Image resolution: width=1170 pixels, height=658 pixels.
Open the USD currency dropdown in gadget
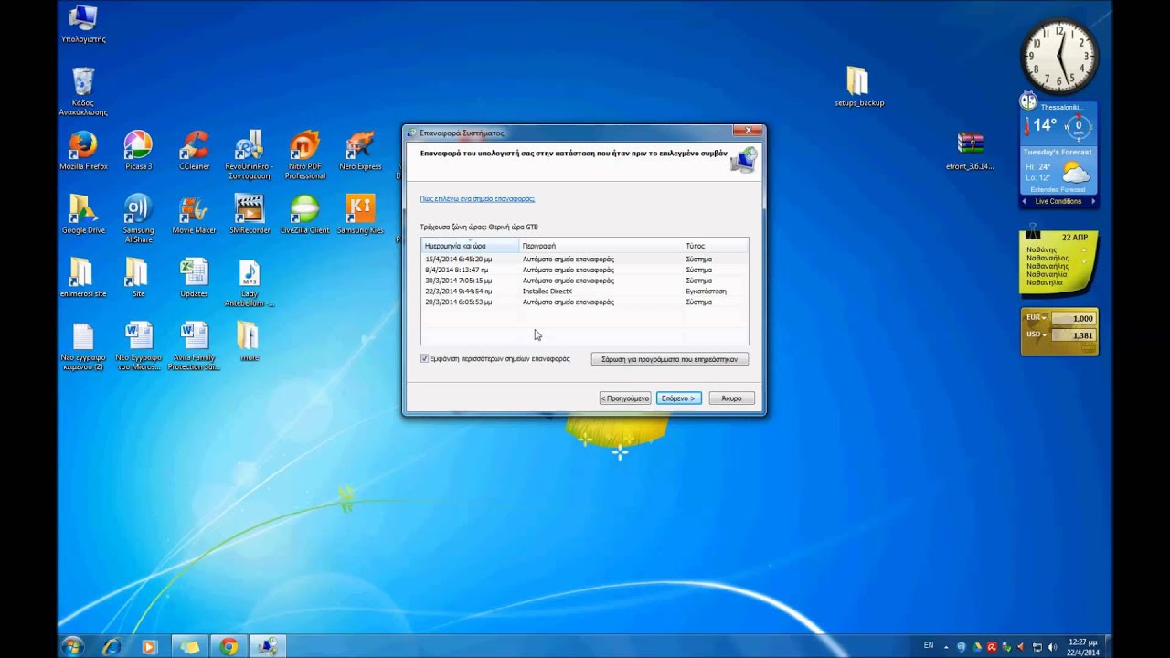(1036, 335)
